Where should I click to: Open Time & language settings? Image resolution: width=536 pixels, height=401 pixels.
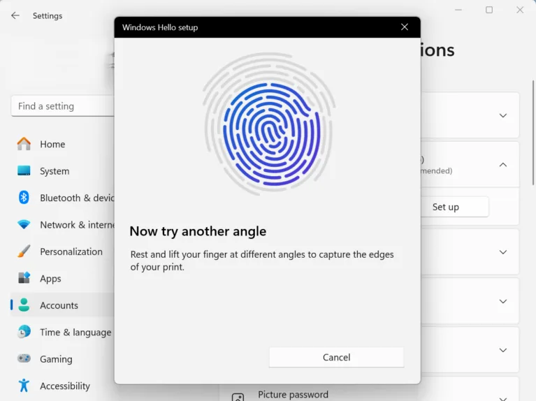tap(62, 332)
